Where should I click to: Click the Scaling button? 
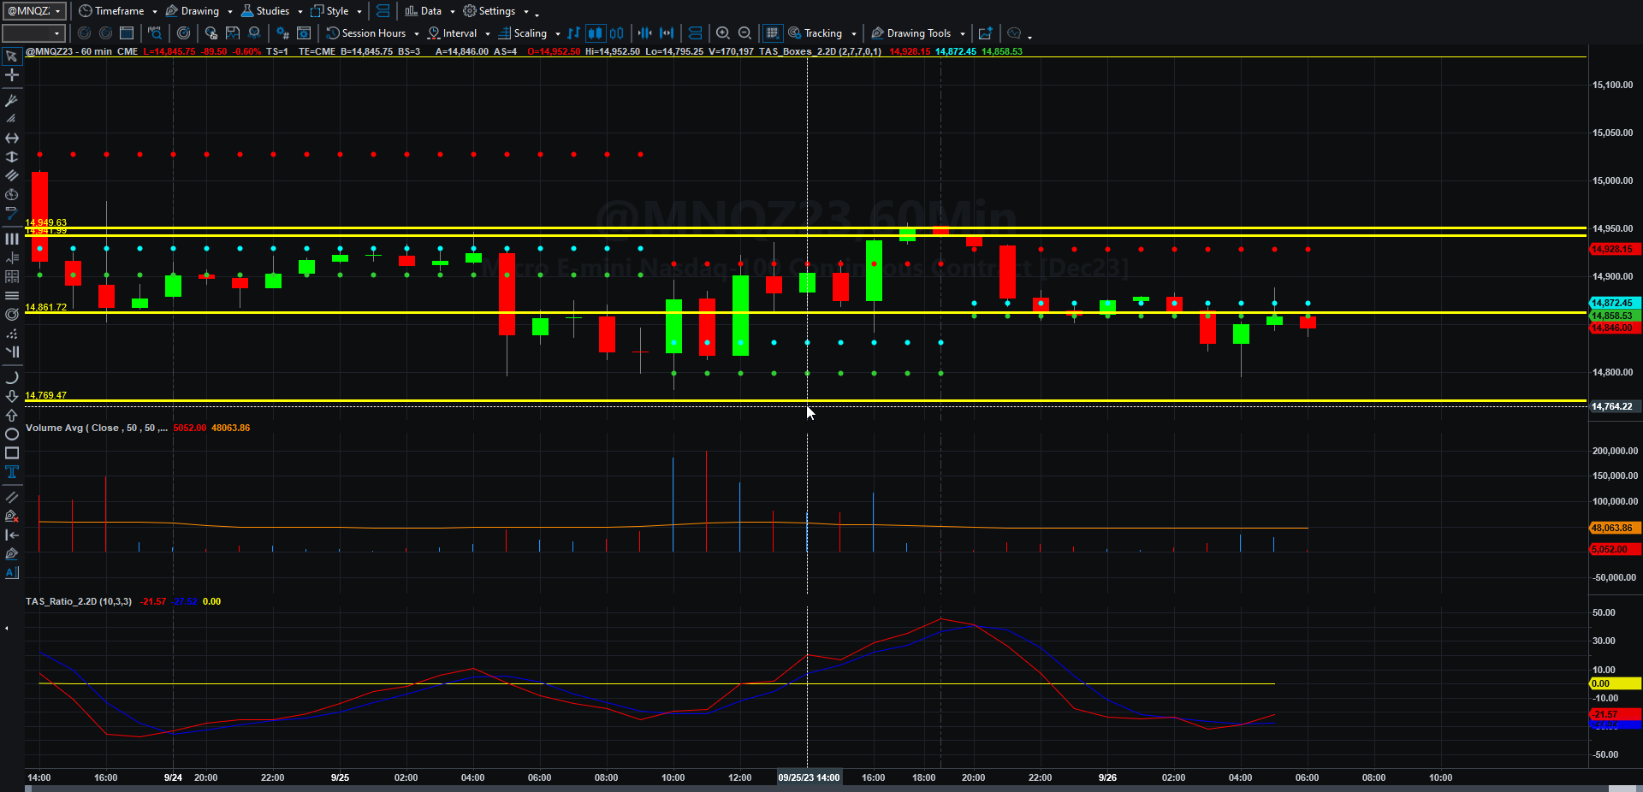[529, 33]
